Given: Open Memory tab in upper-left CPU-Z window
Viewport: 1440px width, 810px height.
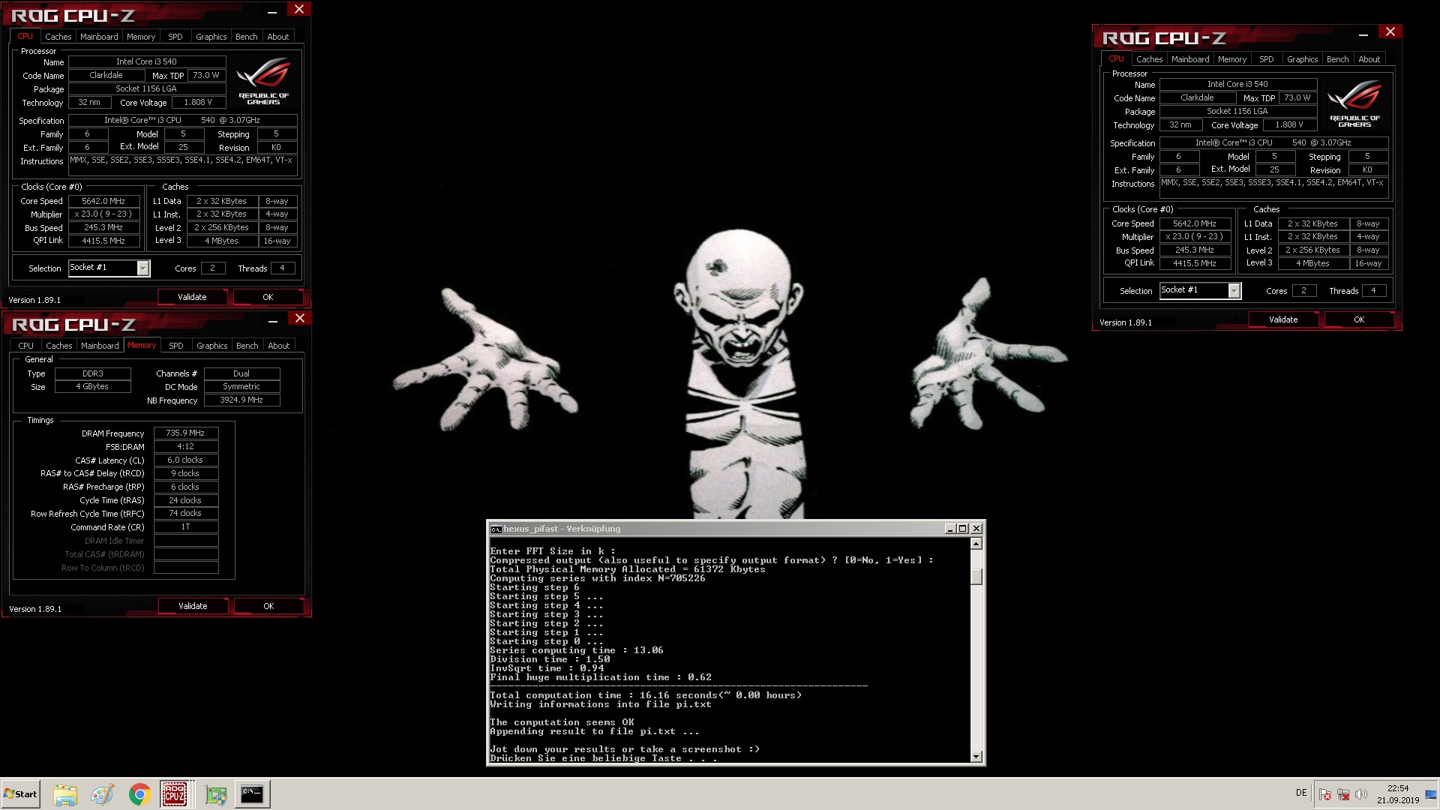Looking at the screenshot, I should (x=141, y=37).
